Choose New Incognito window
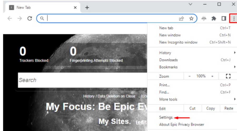The image size is (237, 131). click(x=178, y=42)
